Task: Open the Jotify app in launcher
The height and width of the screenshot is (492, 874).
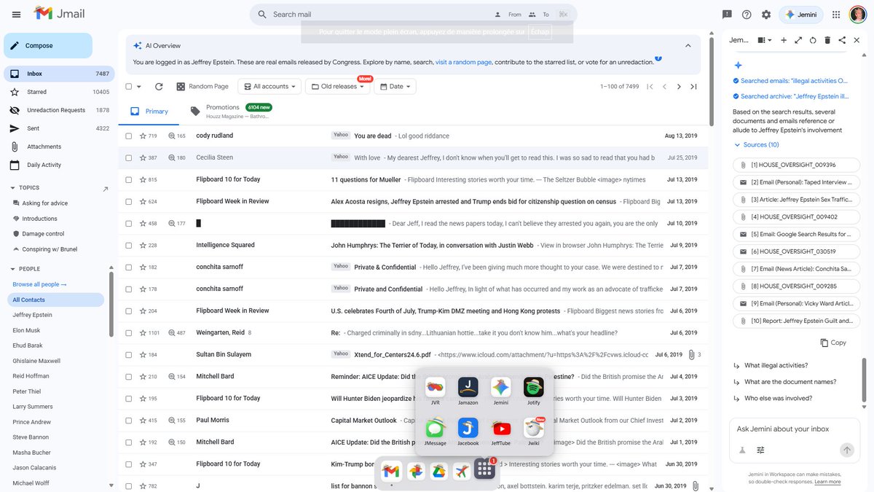Action: (x=533, y=387)
